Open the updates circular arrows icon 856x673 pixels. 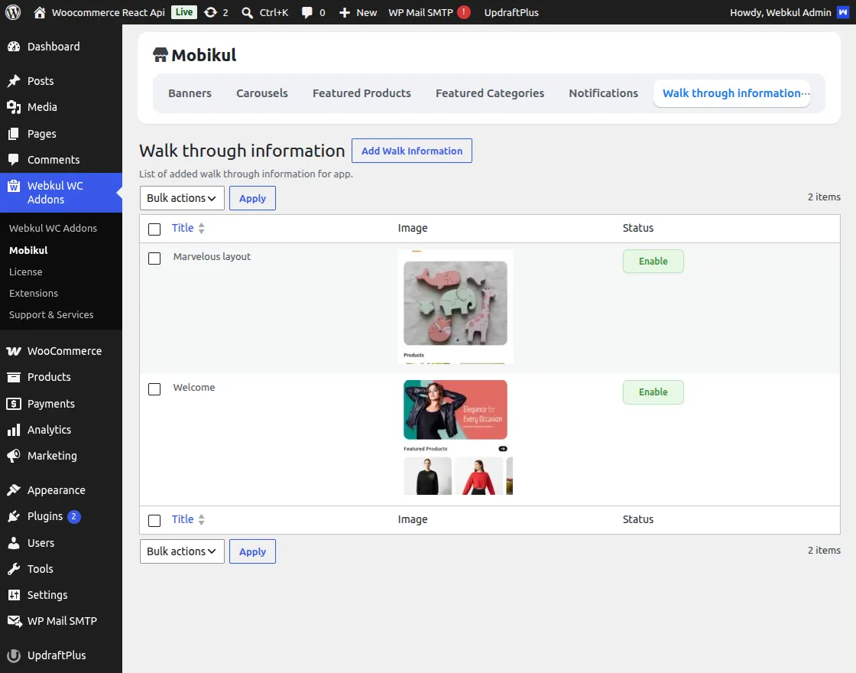pos(210,12)
